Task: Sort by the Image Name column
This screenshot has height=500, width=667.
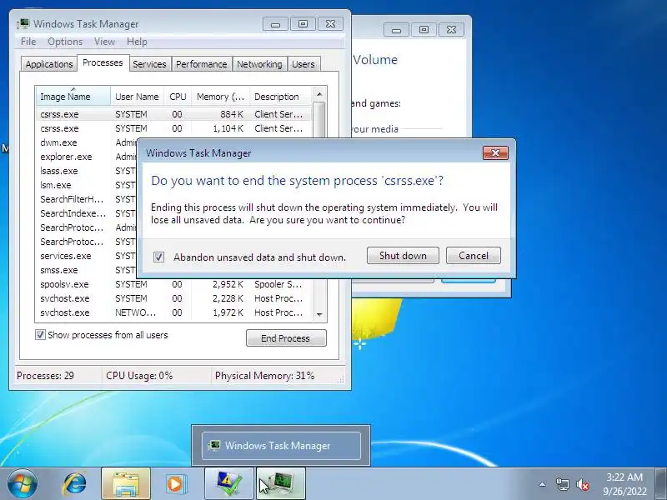Action: (x=73, y=97)
